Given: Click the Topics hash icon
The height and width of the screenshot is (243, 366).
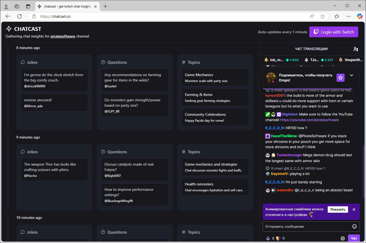Looking at the screenshot, I should [183, 62].
